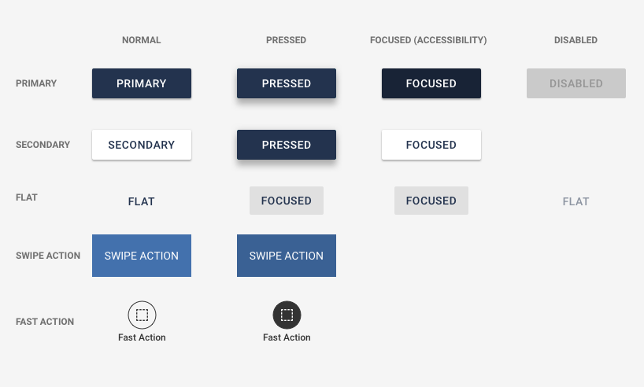The width and height of the screenshot is (644, 387).
Task: Click the grey FOCUSED flat button under the Pressed column
Action: click(x=287, y=201)
